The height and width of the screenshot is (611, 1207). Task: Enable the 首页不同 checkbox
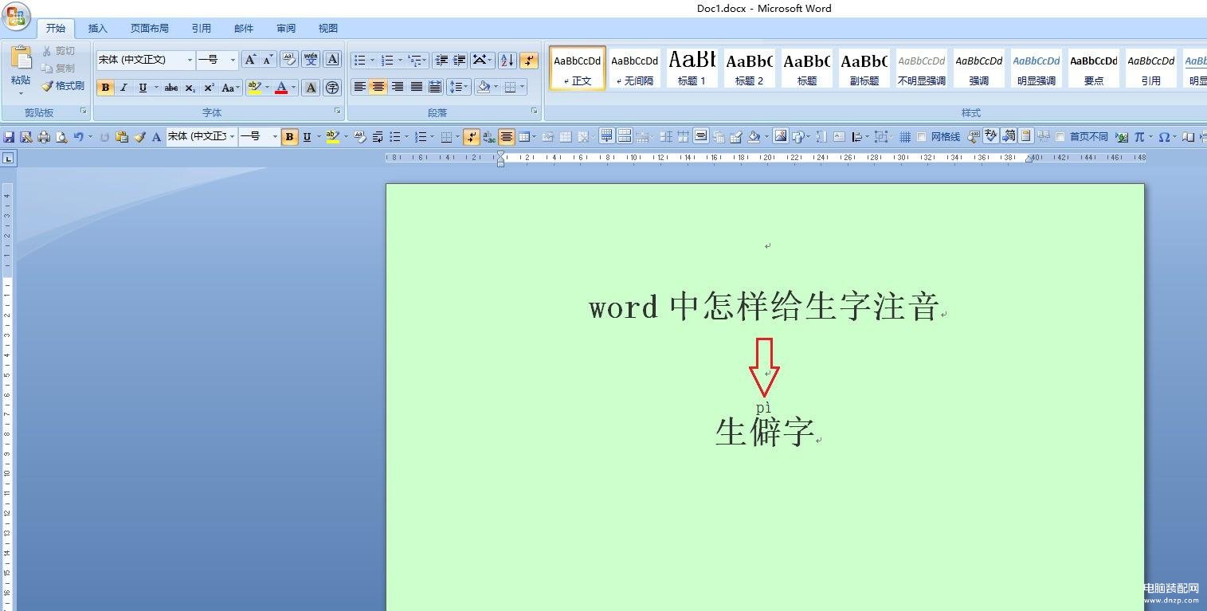click(x=1060, y=137)
